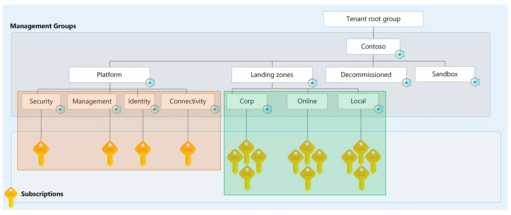Select the Security box
Image resolution: width=511 pixels, height=215 pixels.
coord(41,101)
